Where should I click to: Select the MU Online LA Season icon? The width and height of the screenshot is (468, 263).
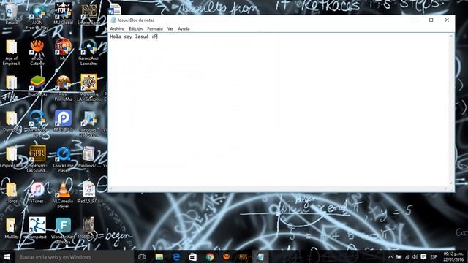click(89, 88)
